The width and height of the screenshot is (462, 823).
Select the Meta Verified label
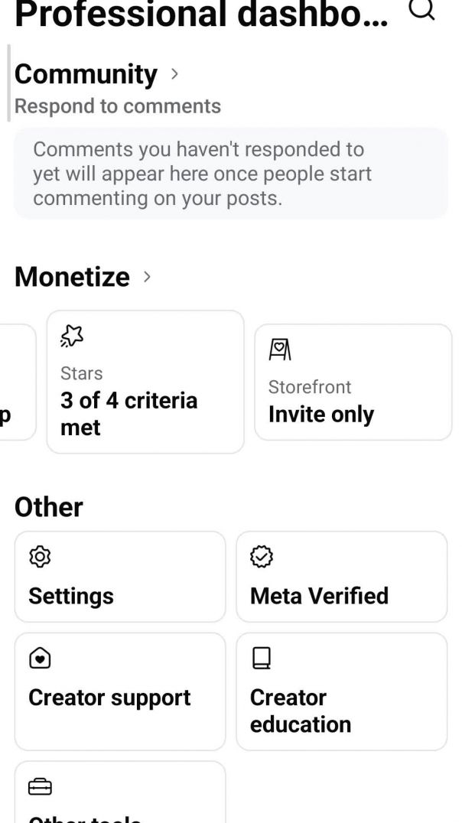pyautogui.click(x=319, y=596)
